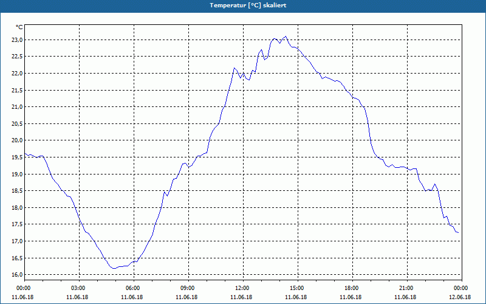Screen dimensions: 486x304
Task: Select the 22,0 y-axis label
Action: 18,73
